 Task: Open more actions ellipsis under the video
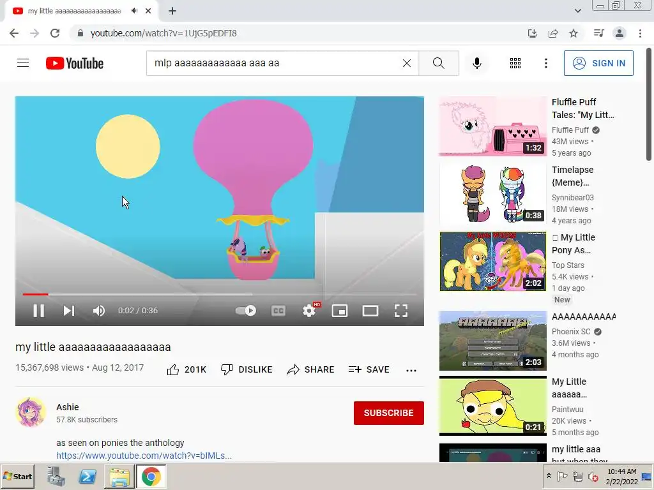(x=411, y=370)
